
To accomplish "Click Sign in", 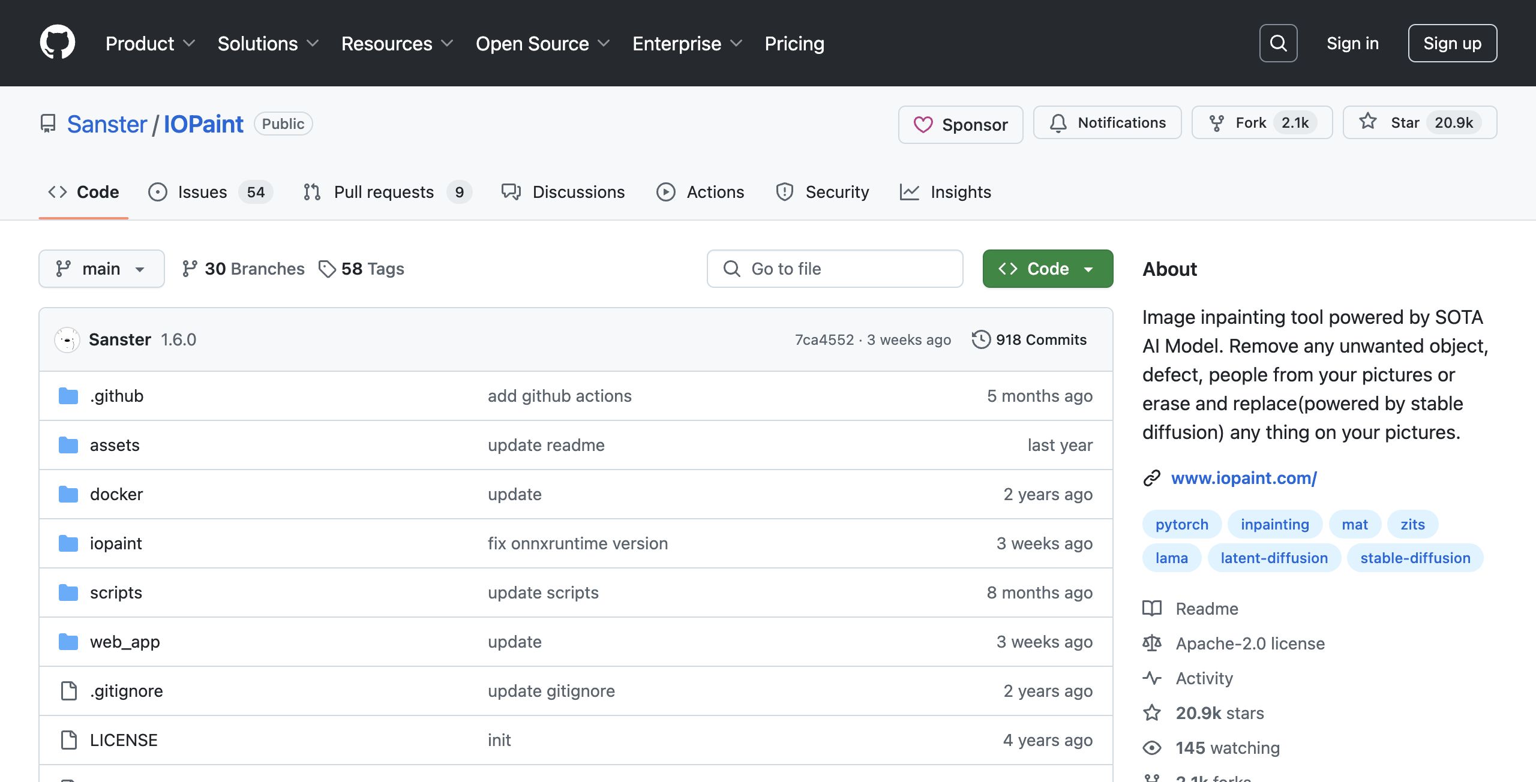I will pyautogui.click(x=1352, y=43).
